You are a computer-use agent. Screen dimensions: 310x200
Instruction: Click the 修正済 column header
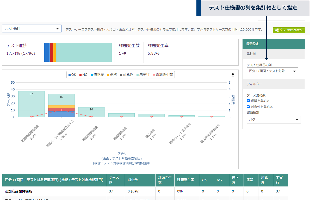click(236, 180)
